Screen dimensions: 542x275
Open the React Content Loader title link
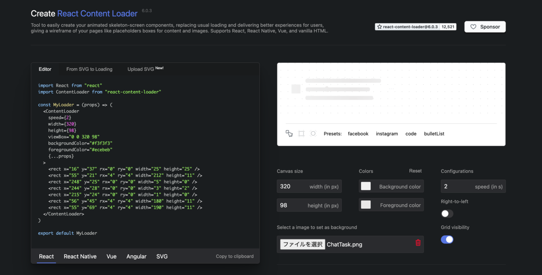click(x=98, y=14)
